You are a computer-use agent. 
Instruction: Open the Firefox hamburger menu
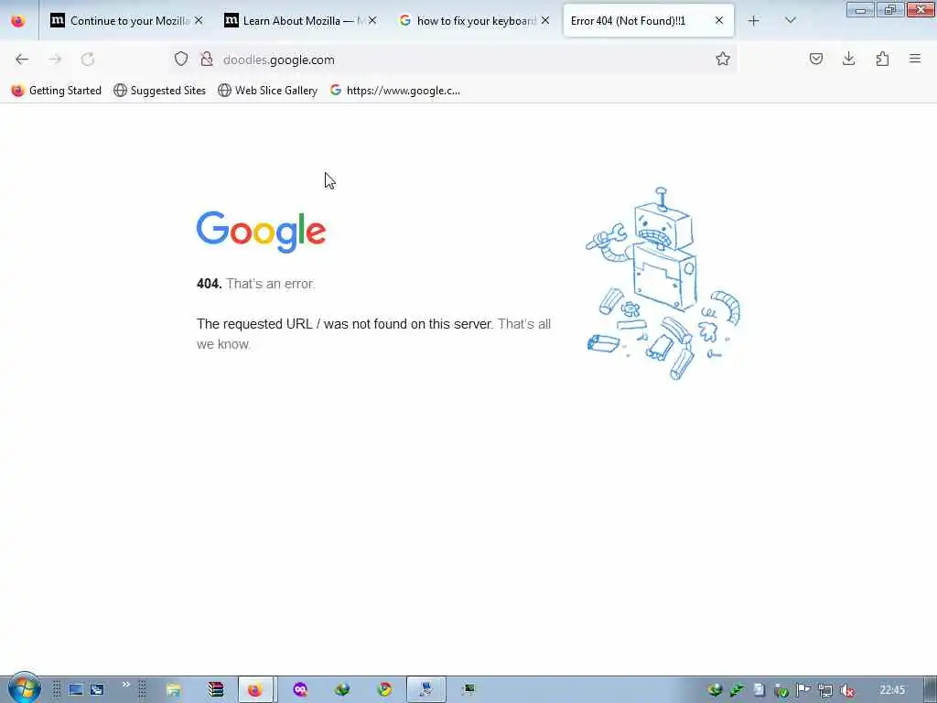[915, 59]
